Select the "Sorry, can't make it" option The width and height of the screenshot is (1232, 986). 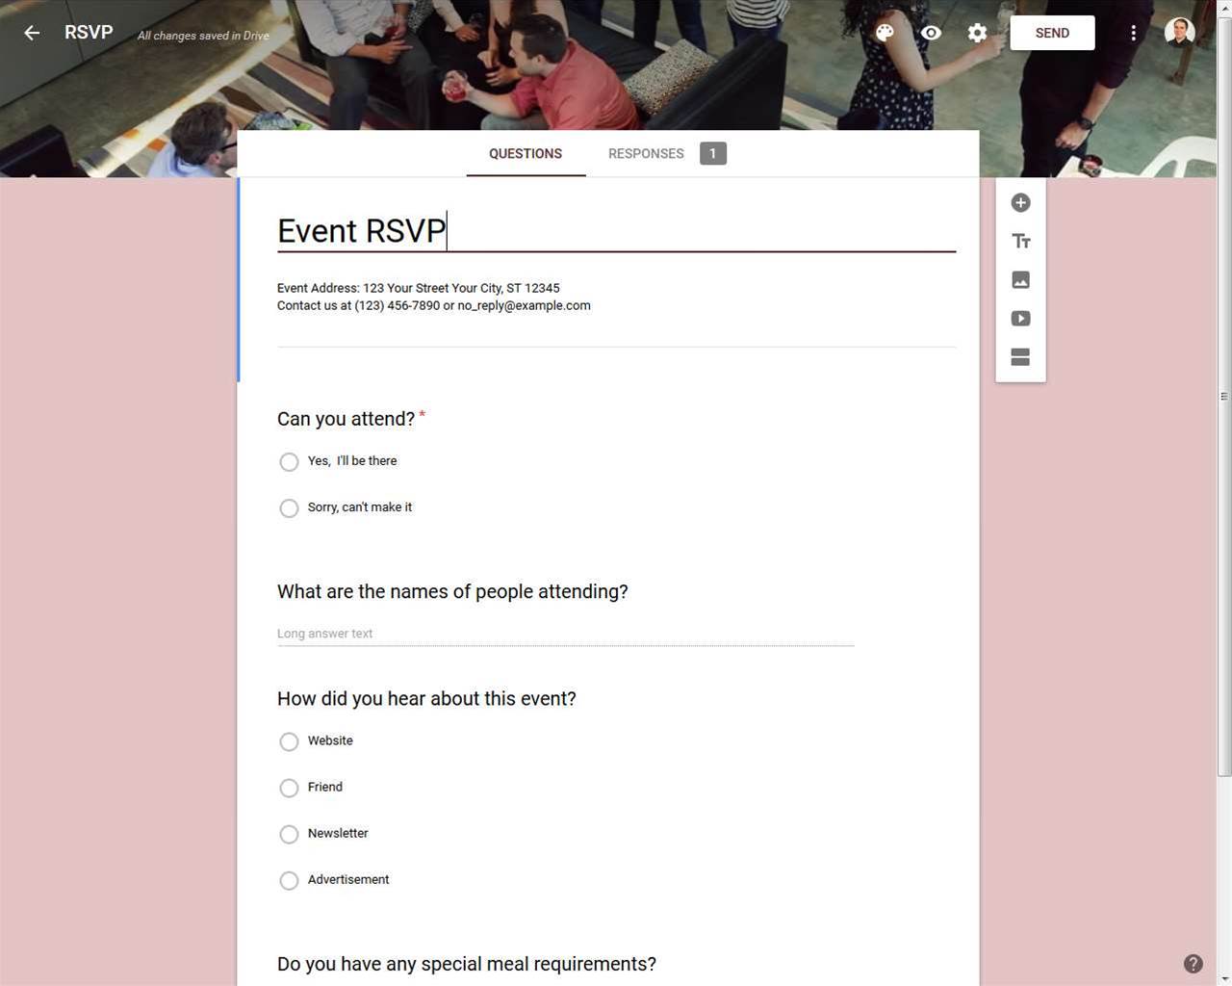point(289,508)
